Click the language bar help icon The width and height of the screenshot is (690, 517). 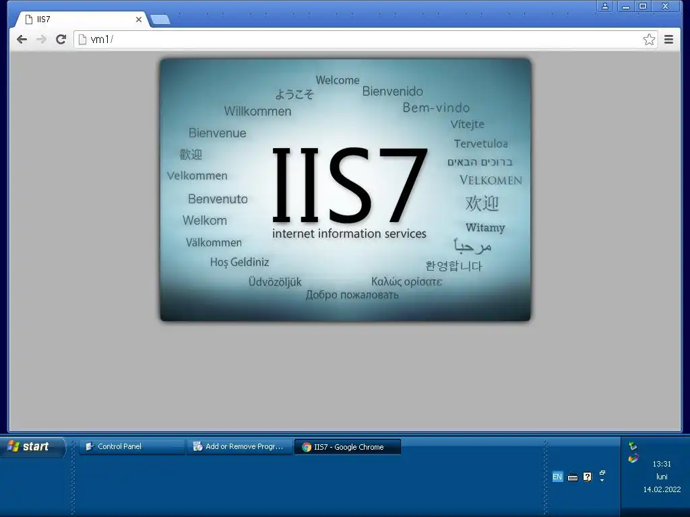tap(588, 477)
